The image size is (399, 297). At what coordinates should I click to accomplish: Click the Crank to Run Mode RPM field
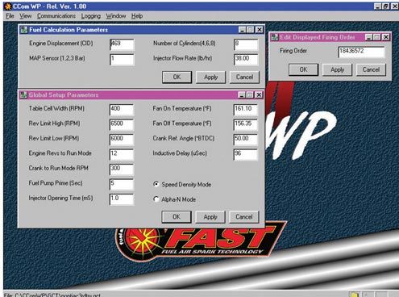122,169
